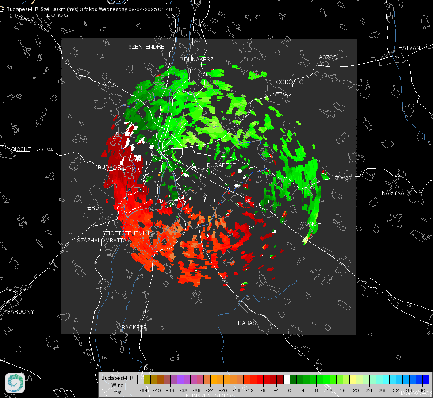The height and width of the screenshot is (398, 433).
Task: Click the positive 4 legend value
Action: click(x=303, y=390)
